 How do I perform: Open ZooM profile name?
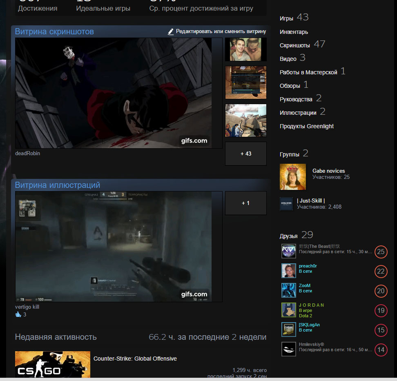coord(304,285)
